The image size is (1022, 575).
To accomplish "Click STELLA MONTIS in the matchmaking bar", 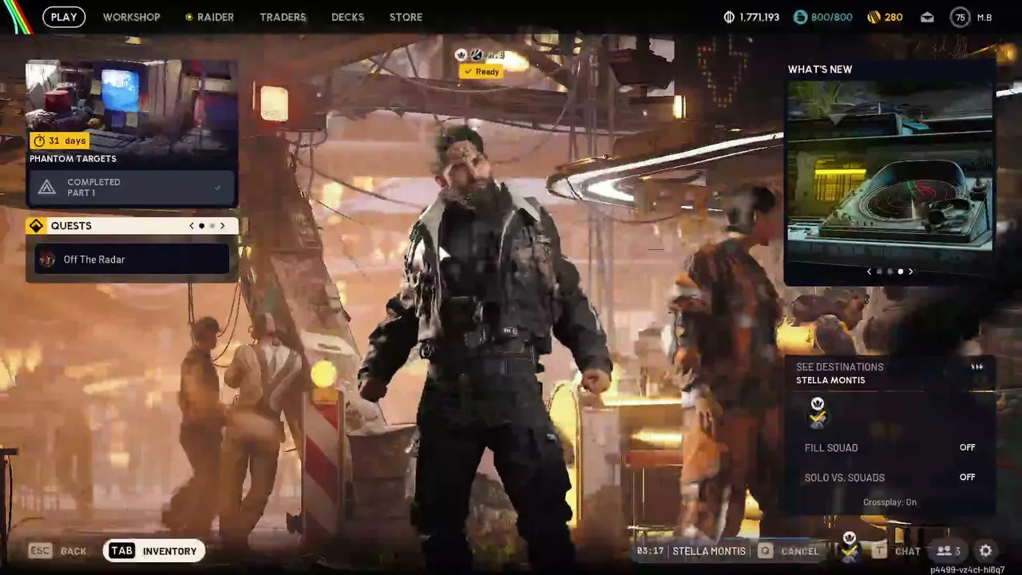I will tap(709, 551).
